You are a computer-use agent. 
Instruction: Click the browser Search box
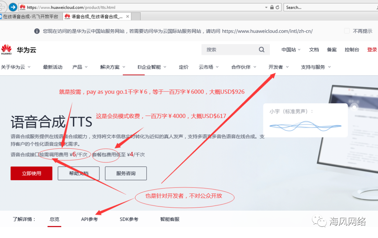[x=330, y=7]
